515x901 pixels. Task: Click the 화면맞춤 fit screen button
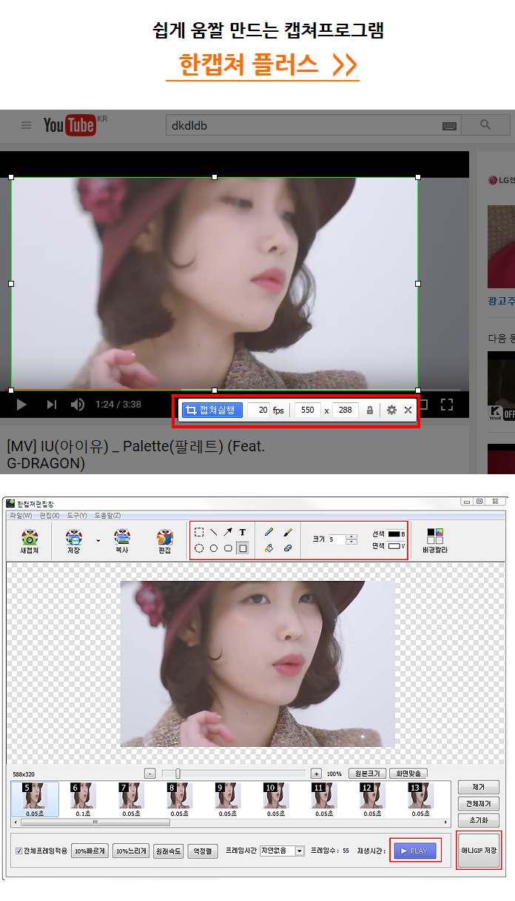click(408, 774)
